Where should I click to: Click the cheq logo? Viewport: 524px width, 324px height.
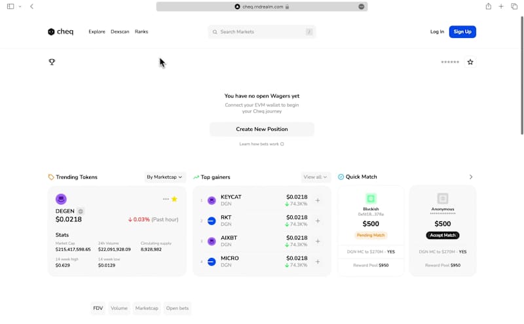[x=60, y=31]
